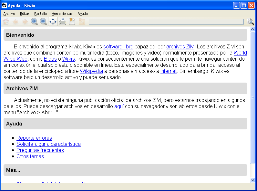The image size is (257, 191).
Task: Open the Archivo menu
Action: 9,14
